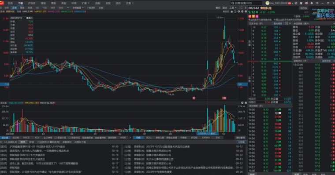Image resolution: width=335 pixels, height=175 pixels.
Task: Click in the 行情/股票 search input field
Action: (248, 3)
